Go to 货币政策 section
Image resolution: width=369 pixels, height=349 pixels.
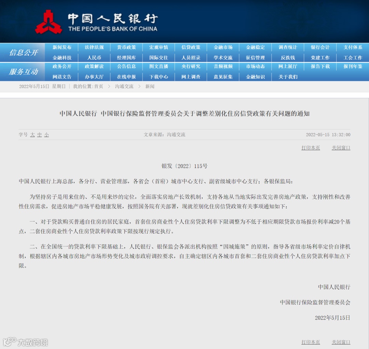(126, 47)
